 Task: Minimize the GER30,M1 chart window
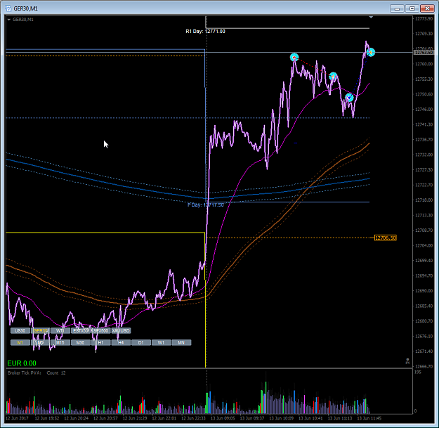(x=397, y=8)
